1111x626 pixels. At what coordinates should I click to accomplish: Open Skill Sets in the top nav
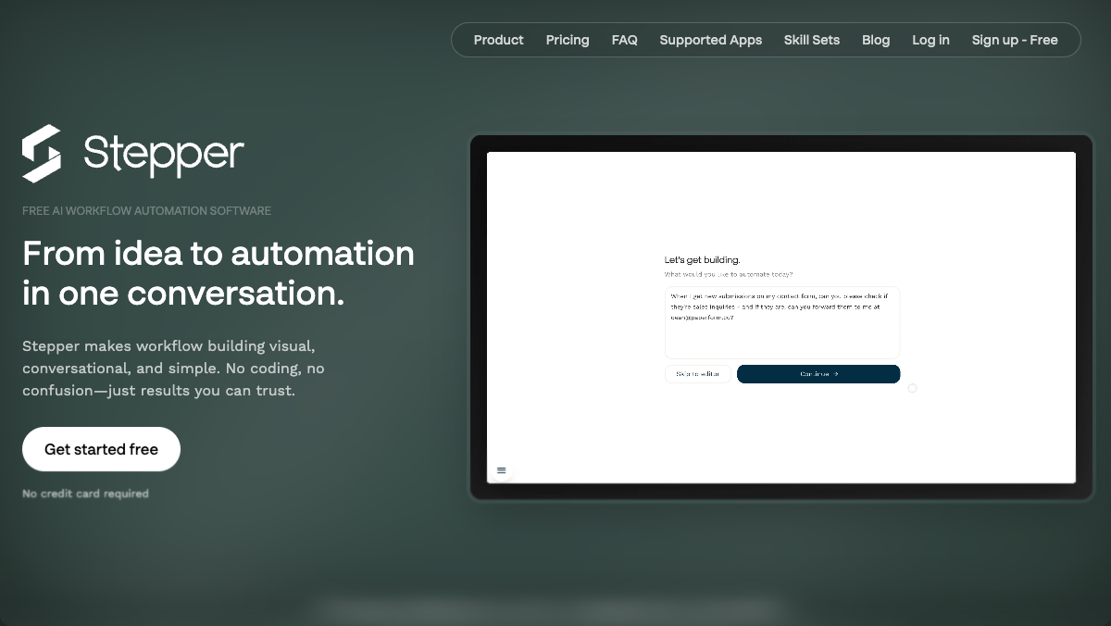[x=812, y=40]
